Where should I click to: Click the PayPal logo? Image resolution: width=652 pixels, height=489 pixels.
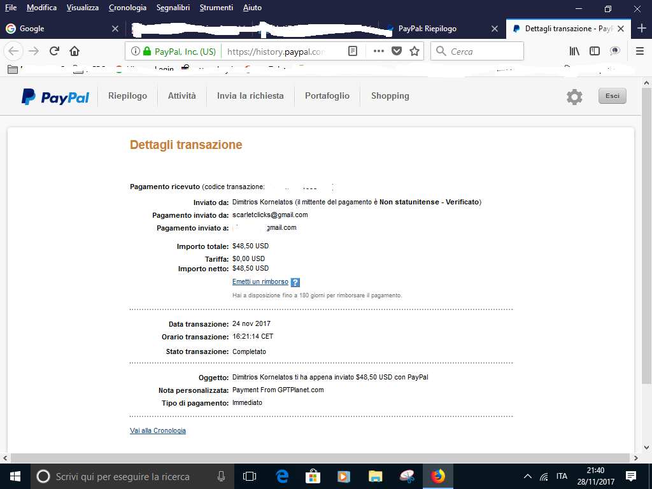[55, 97]
